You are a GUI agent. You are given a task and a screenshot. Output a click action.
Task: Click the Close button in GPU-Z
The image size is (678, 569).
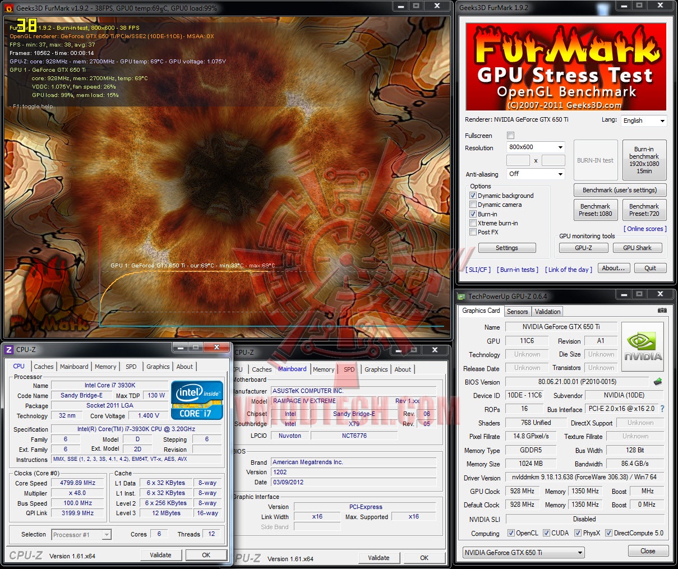[648, 551]
